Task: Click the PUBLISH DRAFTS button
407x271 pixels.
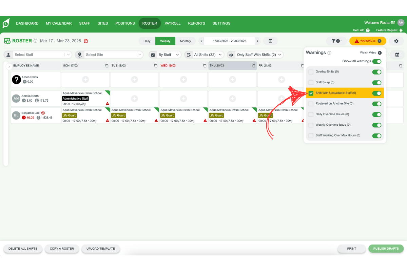Action: click(x=386, y=248)
